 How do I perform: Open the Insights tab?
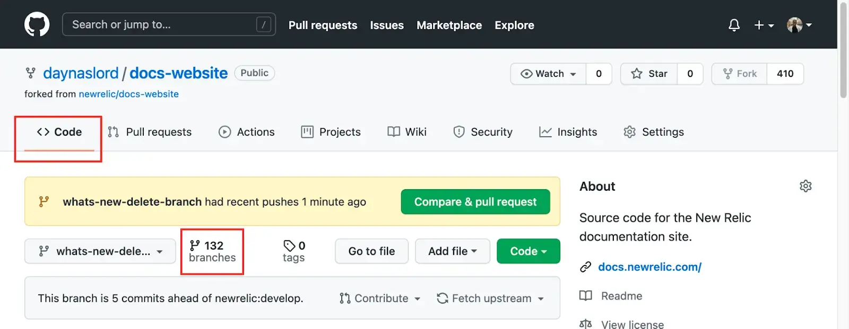(x=568, y=132)
